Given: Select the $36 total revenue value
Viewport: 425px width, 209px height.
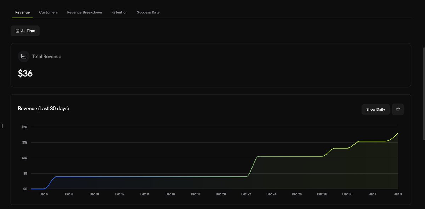Looking at the screenshot, I should tap(25, 74).
